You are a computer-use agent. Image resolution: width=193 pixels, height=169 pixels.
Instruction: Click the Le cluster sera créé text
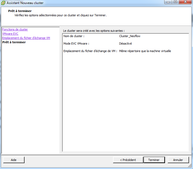point(94,31)
